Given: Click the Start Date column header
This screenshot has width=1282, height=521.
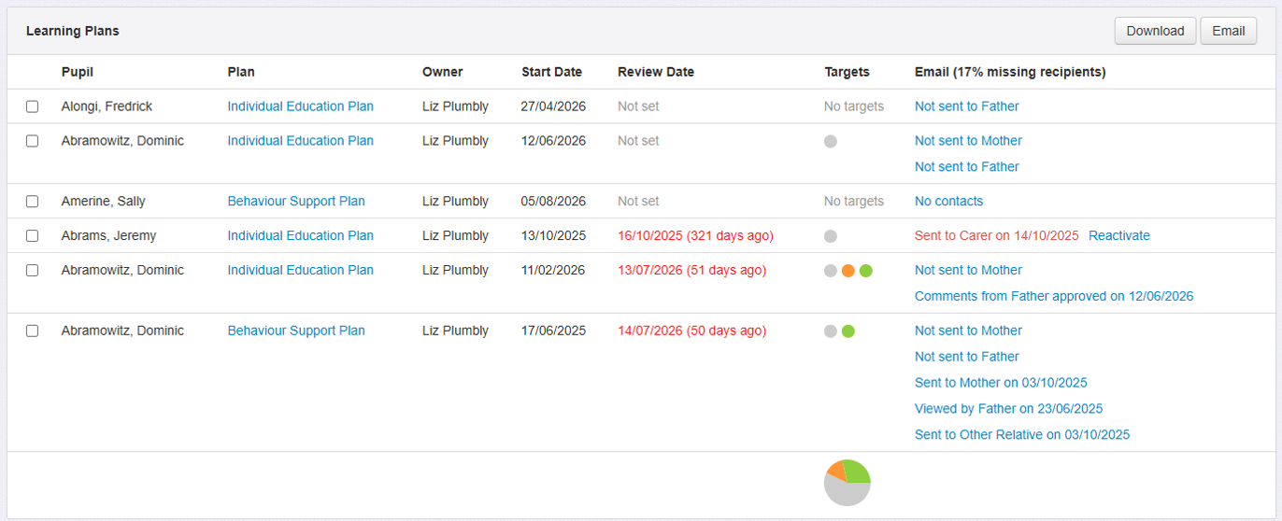Looking at the screenshot, I should tap(551, 72).
